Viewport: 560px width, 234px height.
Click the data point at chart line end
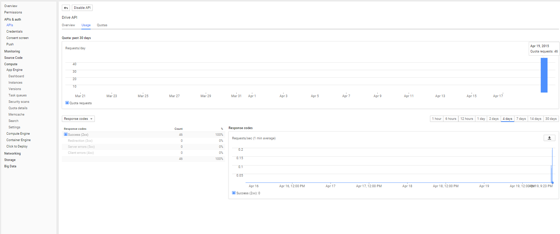[553, 183]
